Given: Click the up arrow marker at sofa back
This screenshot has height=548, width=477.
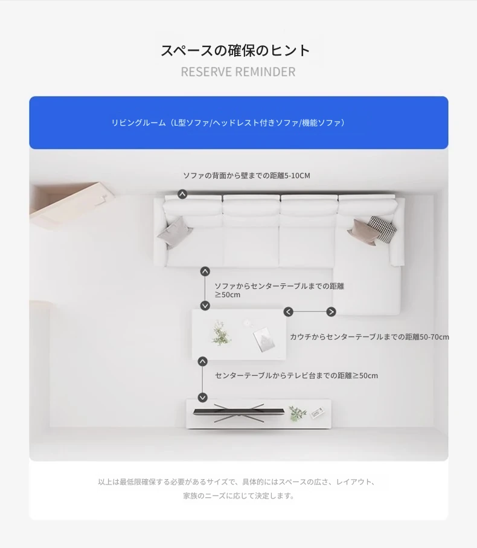Looking at the screenshot, I should click(x=182, y=194).
